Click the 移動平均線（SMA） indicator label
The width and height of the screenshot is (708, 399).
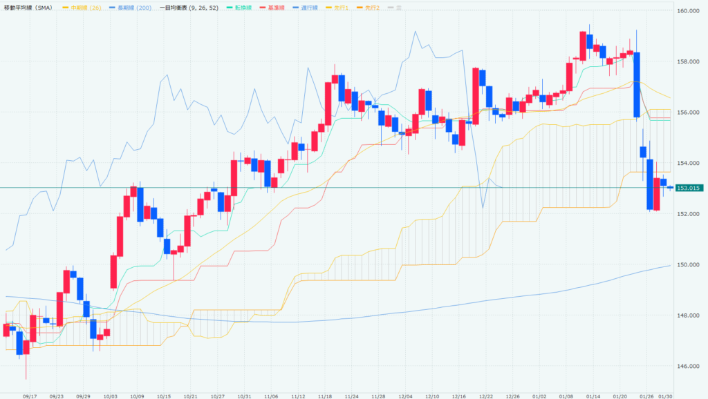(x=29, y=7)
